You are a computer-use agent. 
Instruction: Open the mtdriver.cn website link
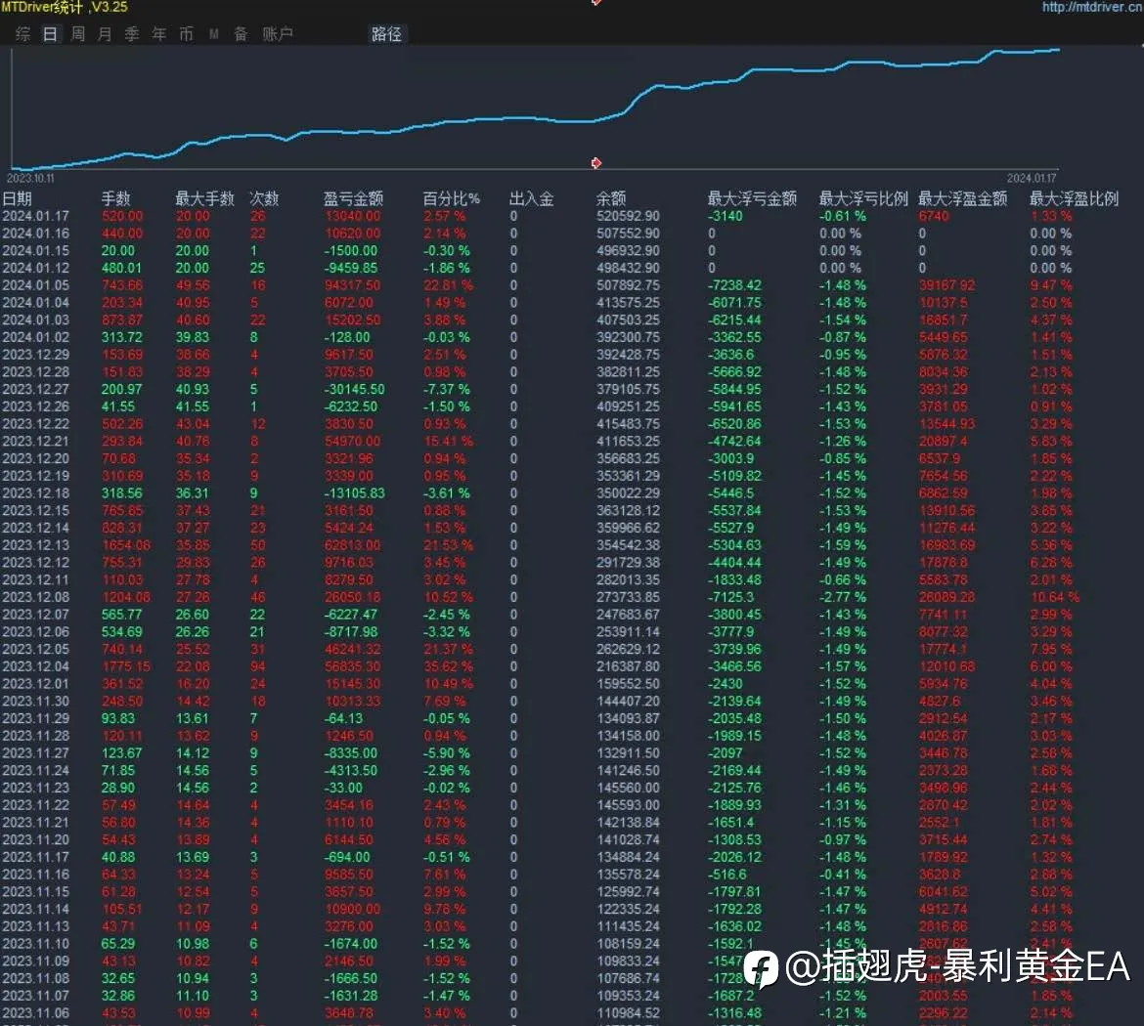1092,7
